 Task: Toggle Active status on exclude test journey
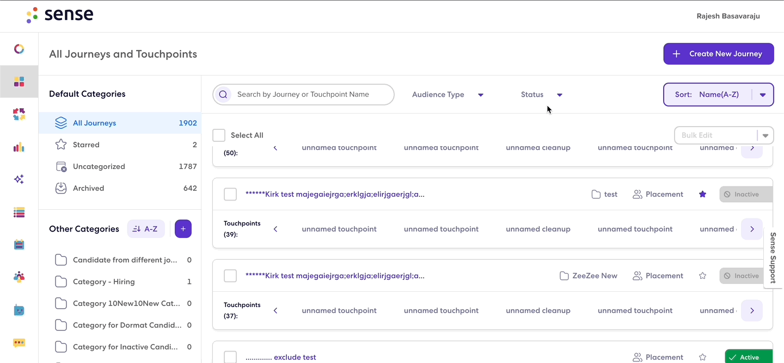click(749, 356)
